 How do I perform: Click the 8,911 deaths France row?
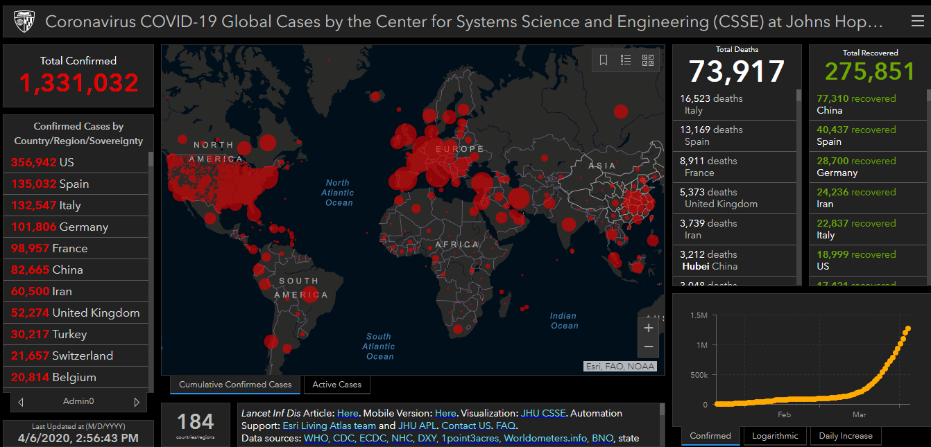tap(734, 167)
